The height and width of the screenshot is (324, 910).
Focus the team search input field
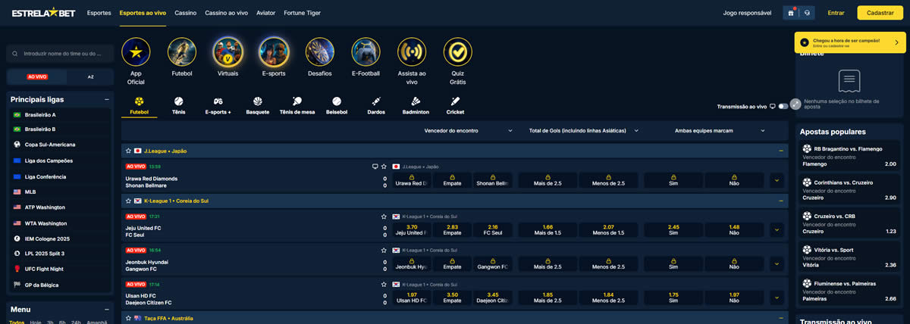(x=61, y=54)
